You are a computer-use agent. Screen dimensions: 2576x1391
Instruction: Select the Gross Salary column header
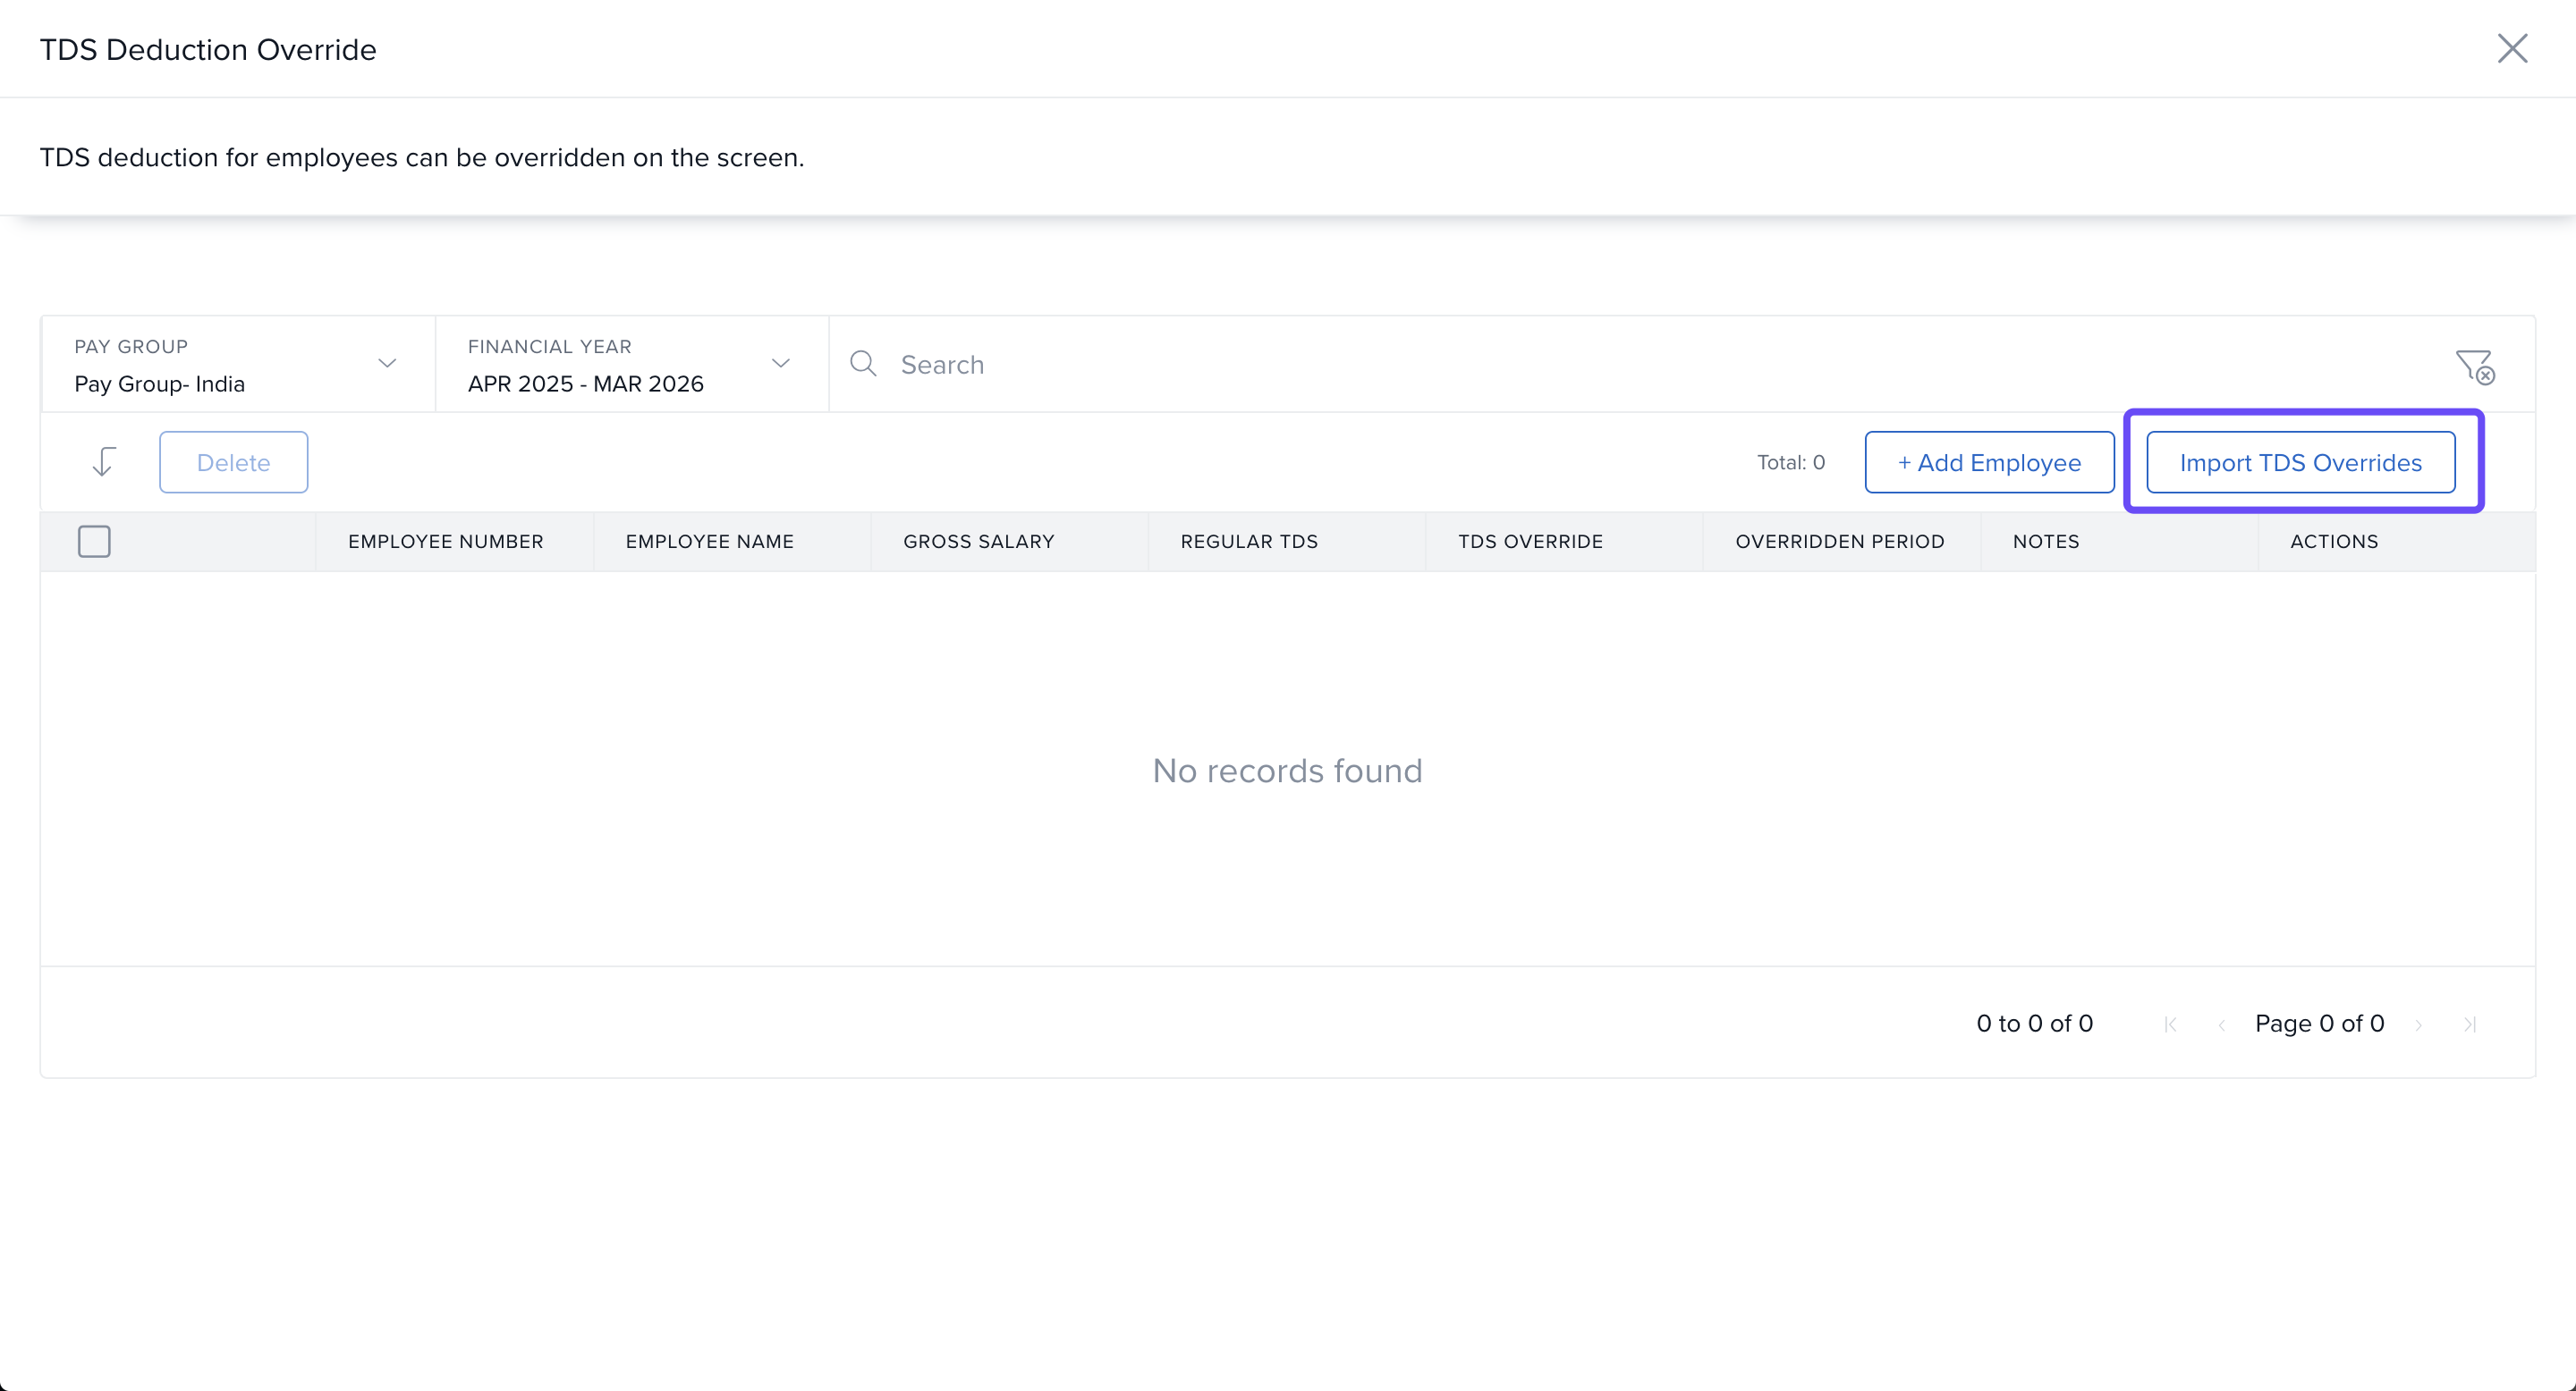coord(978,542)
